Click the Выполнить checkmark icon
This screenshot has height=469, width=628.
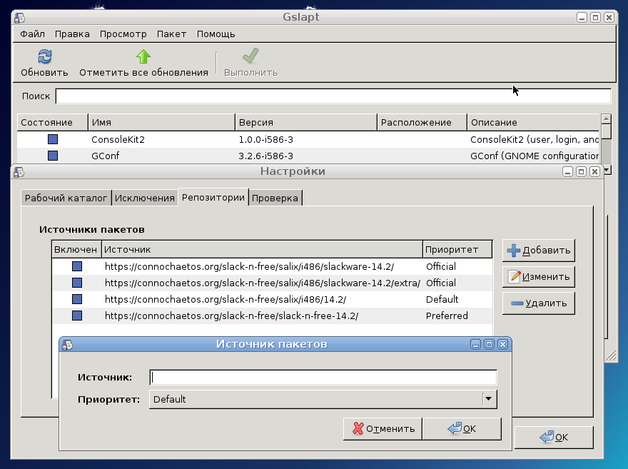pyautogui.click(x=250, y=56)
